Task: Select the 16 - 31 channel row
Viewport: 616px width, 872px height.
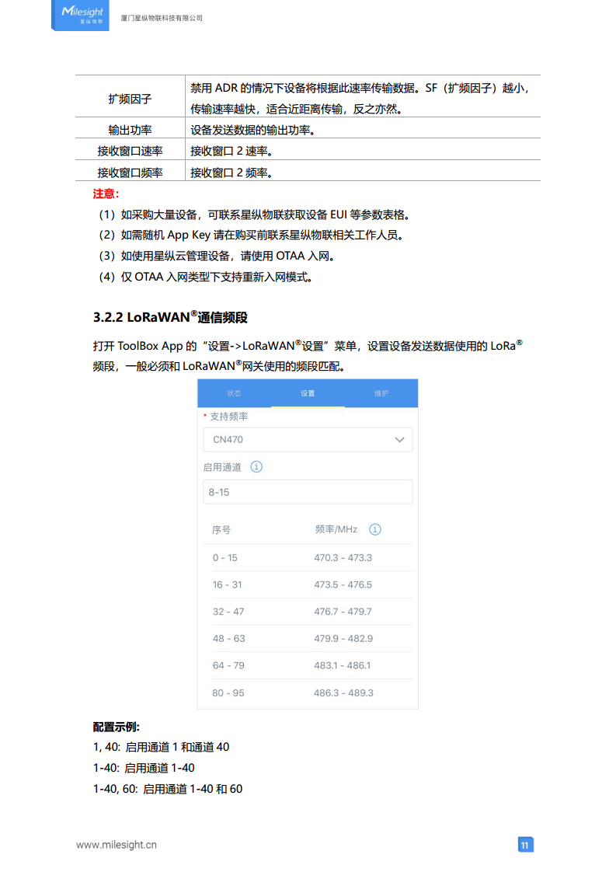Action: tap(309, 585)
